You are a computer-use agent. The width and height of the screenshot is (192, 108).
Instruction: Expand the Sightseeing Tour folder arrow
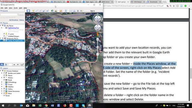tap(2, 28)
